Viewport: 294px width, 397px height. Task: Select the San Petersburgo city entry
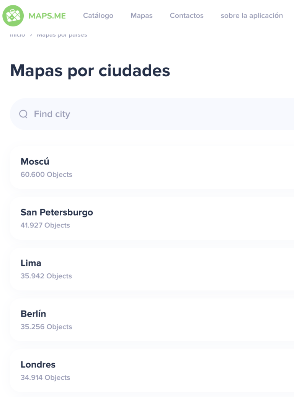[57, 212]
